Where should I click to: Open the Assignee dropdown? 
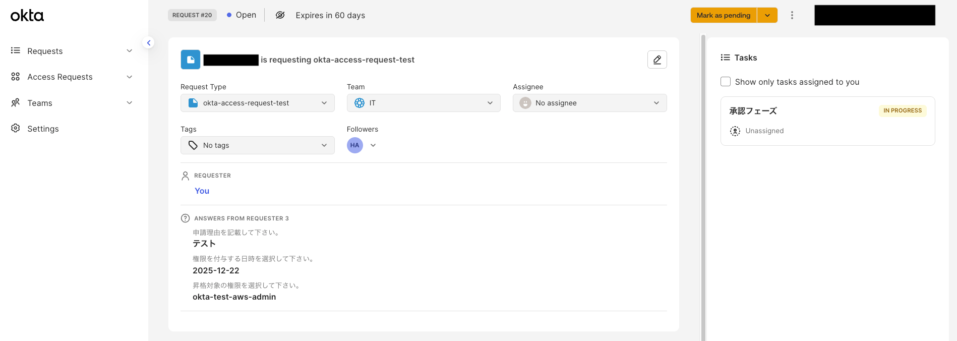pos(589,103)
